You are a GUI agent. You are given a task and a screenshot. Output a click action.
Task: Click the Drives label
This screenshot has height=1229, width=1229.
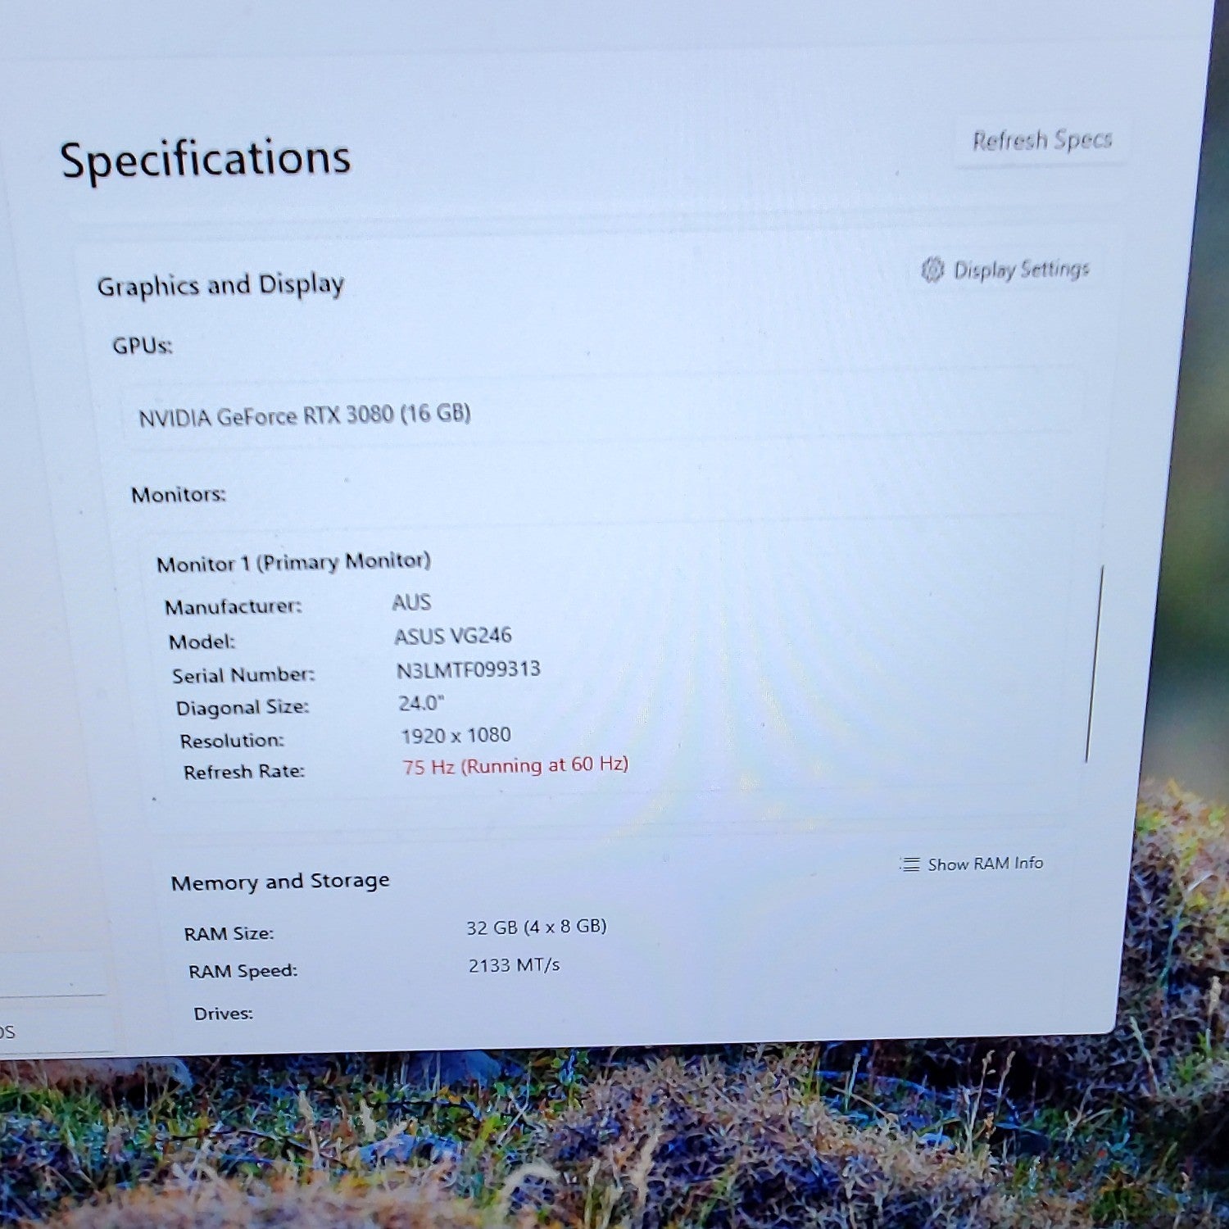[x=223, y=1014]
